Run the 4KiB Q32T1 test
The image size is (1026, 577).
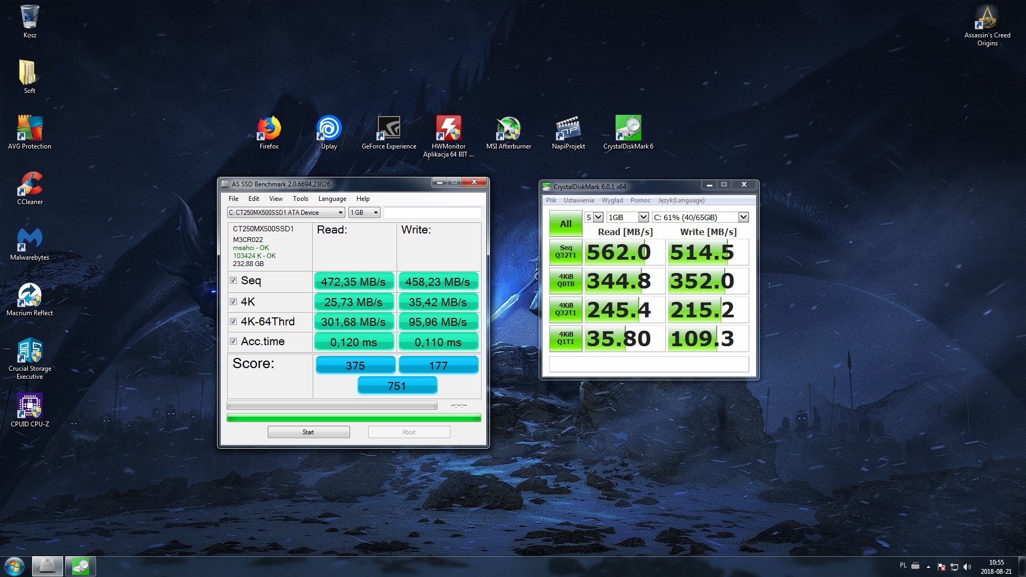point(565,309)
